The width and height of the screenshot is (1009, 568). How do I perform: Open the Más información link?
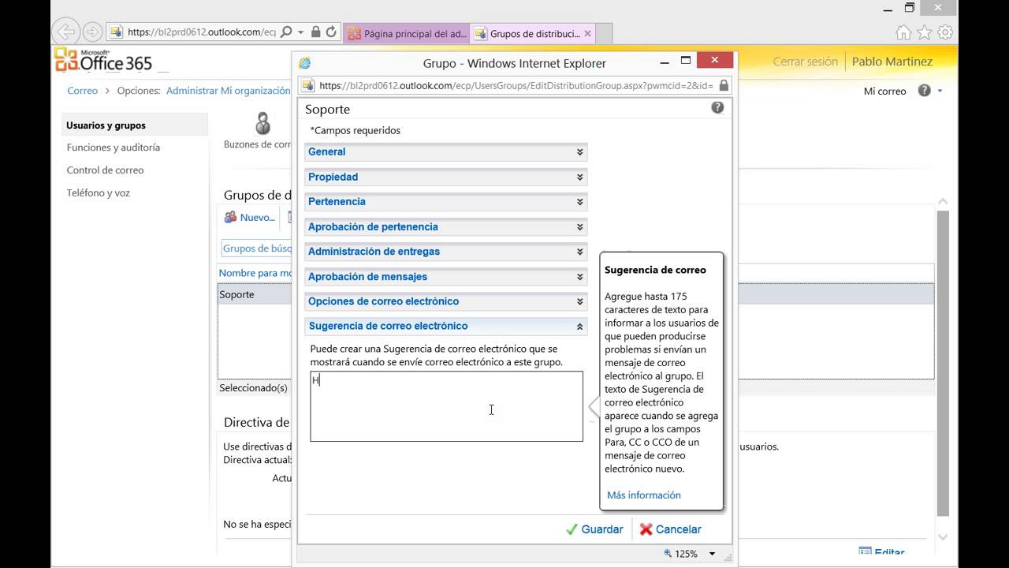point(644,495)
